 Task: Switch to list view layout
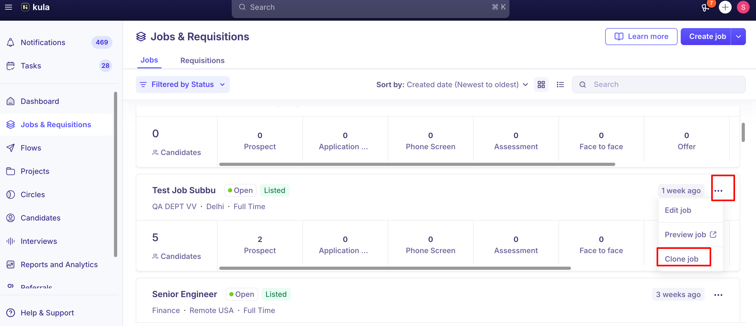(x=560, y=85)
